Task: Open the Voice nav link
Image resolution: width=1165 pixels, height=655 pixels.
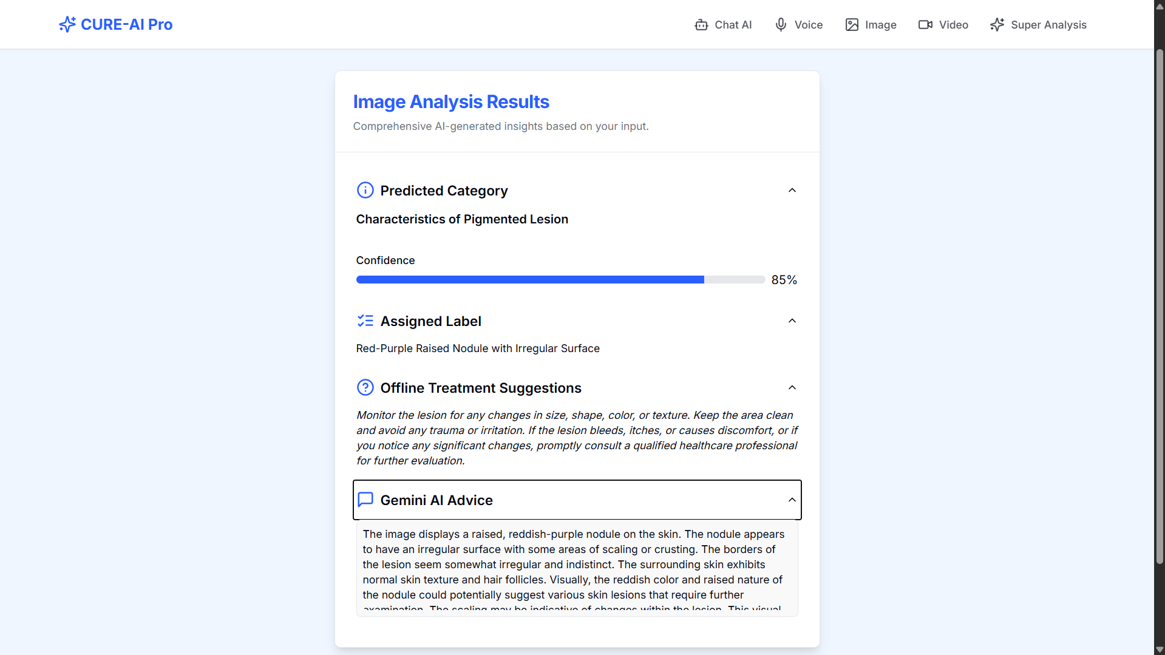Action: click(808, 25)
